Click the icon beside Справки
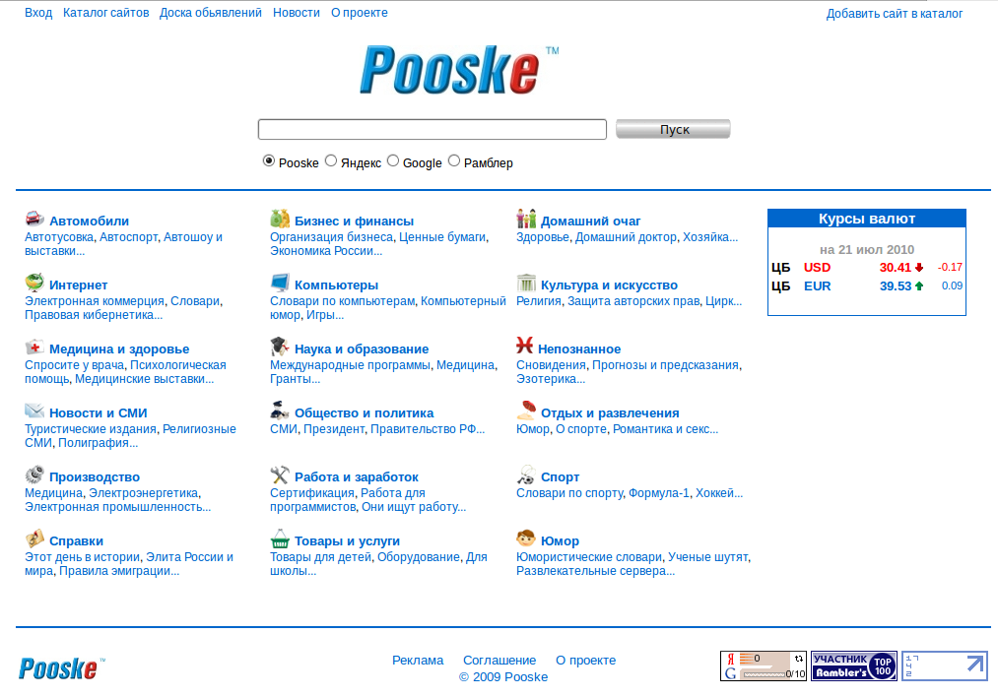This screenshot has width=998, height=697. pyautogui.click(x=34, y=539)
